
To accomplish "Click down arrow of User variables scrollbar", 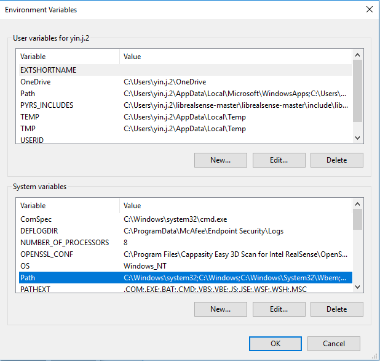I will coord(357,138).
